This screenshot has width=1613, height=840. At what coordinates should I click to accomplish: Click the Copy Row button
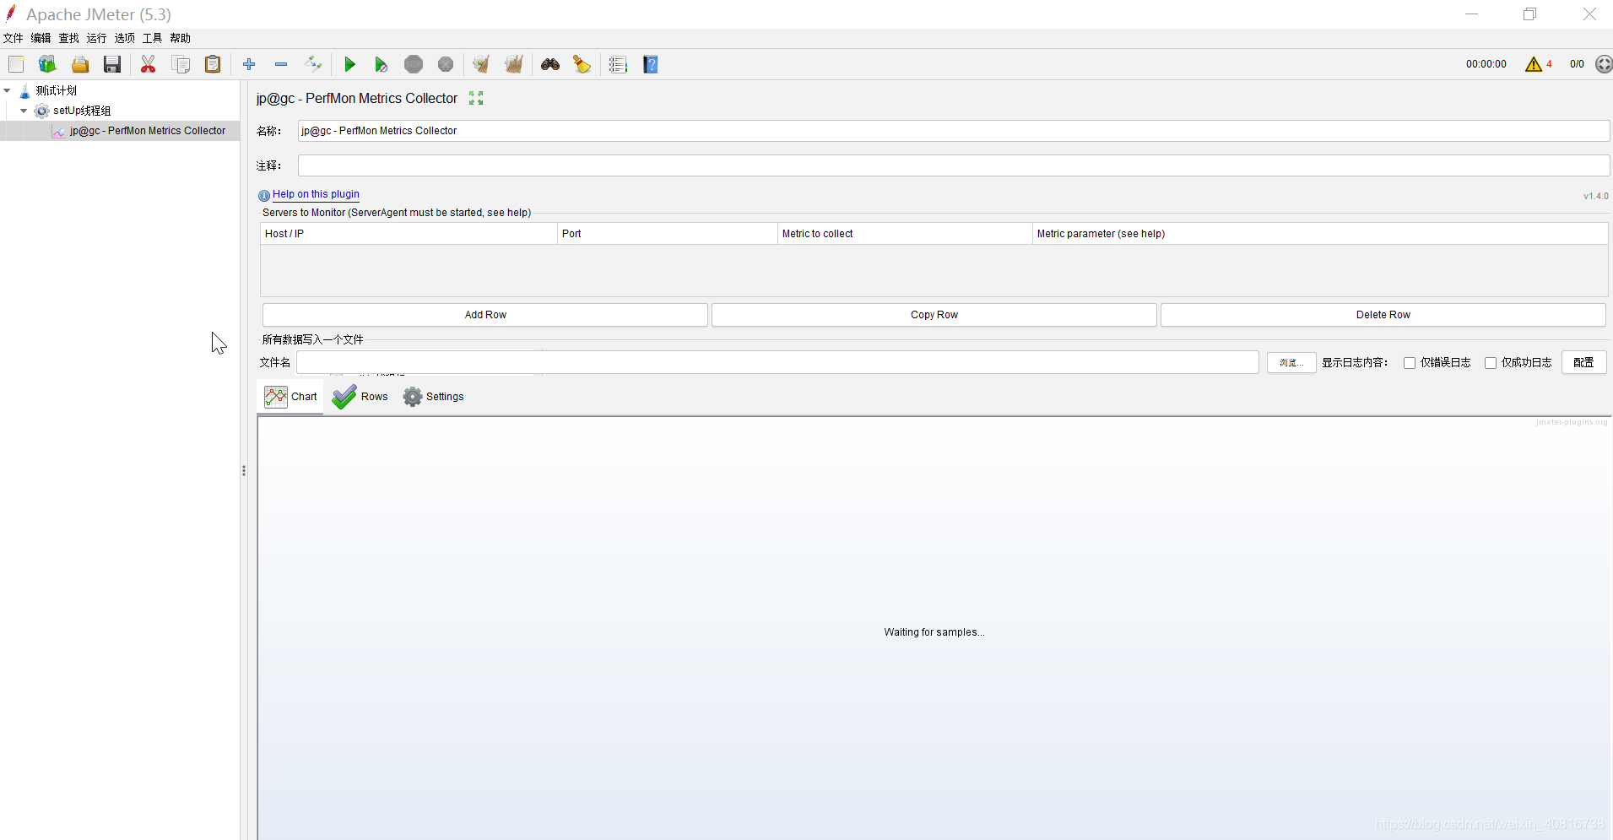click(934, 315)
